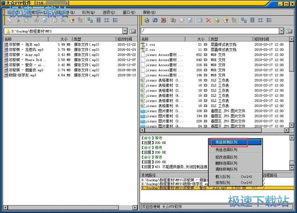Click the reconnect icon in the remote toolbar
Screen dimensions: 297x213
coord(155,20)
